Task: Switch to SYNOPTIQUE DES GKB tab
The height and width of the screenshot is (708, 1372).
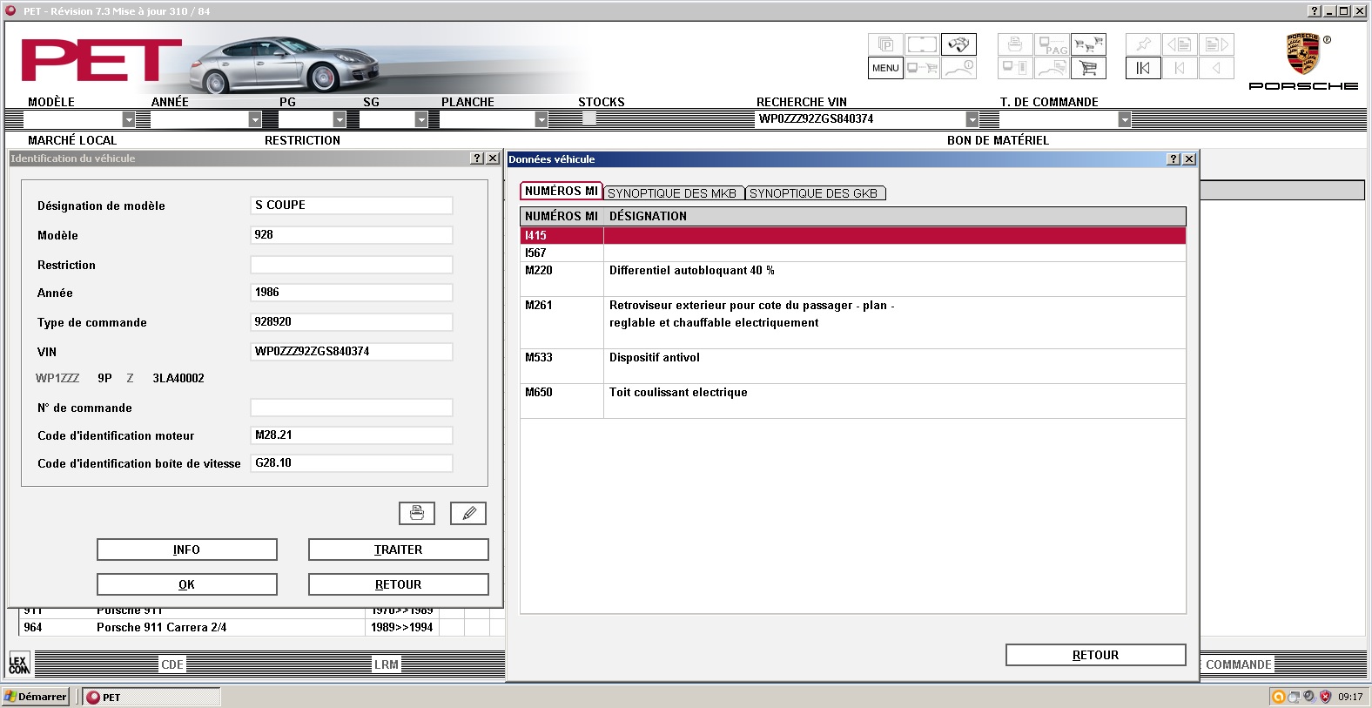Action: point(814,193)
